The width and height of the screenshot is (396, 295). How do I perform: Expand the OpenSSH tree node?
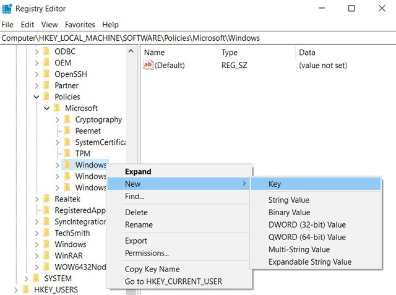tap(37, 74)
